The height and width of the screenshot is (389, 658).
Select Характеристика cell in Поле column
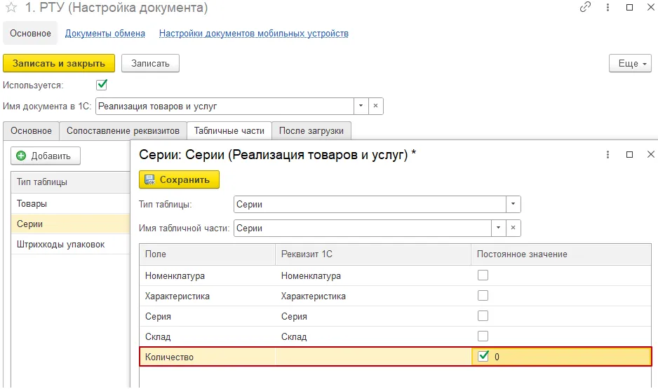(208, 296)
